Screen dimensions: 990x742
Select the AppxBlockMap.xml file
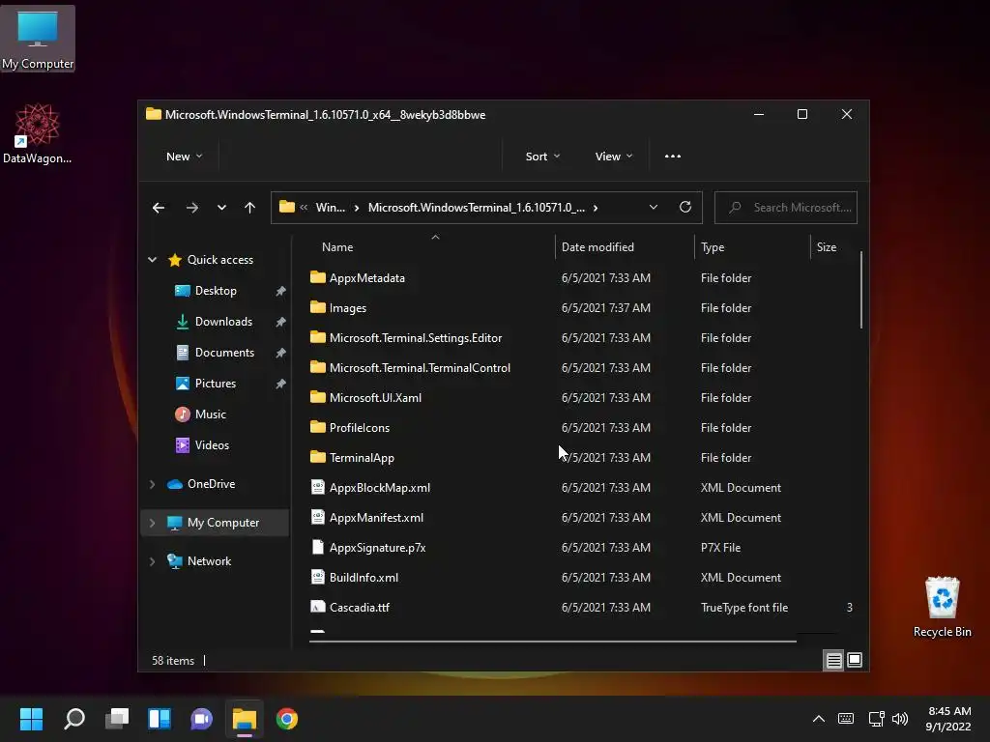(379, 488)
